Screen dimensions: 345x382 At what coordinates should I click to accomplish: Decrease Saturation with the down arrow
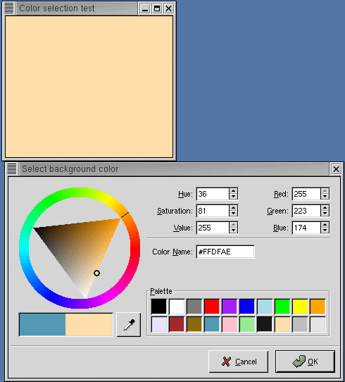click(x=233, y=214)
